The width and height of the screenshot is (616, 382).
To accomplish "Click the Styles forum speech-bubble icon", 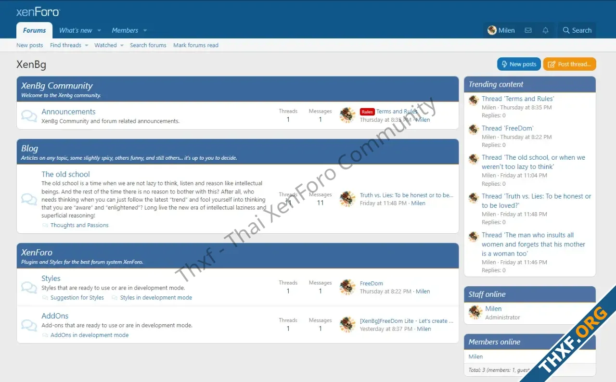I will point(29,287).
